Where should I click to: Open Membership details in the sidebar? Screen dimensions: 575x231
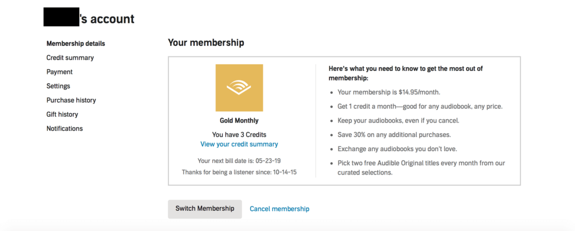click(x=75, y=44)
